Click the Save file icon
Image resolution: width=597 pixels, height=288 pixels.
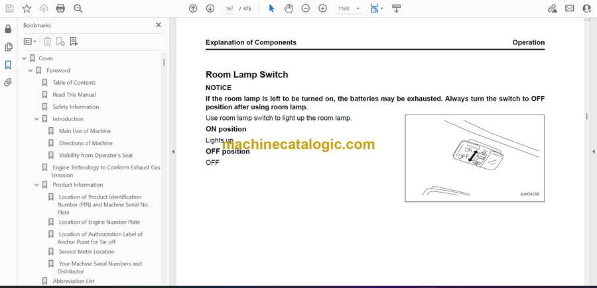click(9, 9)
